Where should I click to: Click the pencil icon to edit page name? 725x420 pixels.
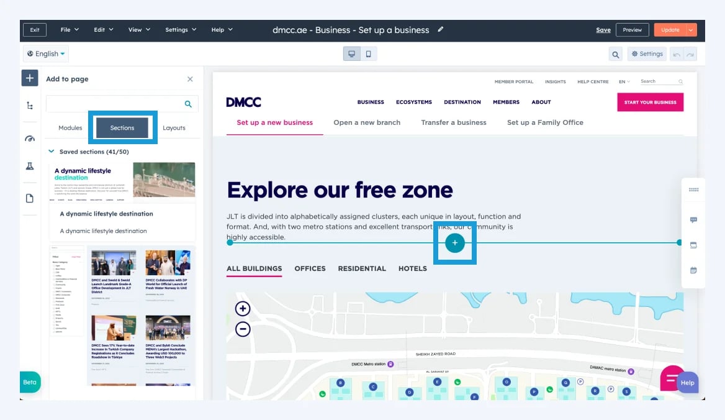click(x=441, y=30)
